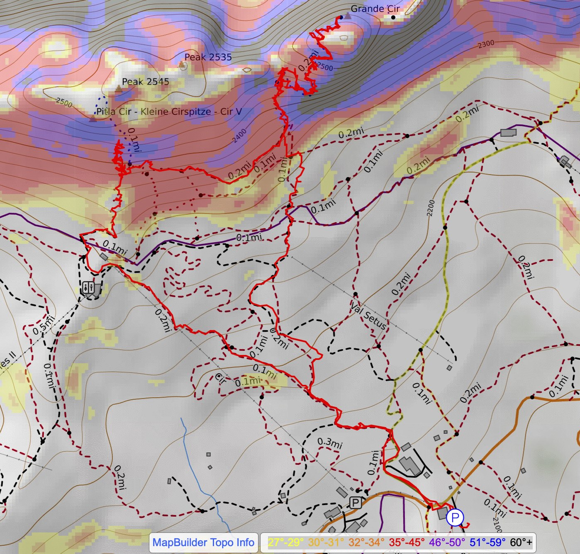Click the Val Setus lift label
This screenshot has width=580, height=554.
point(368,316)
